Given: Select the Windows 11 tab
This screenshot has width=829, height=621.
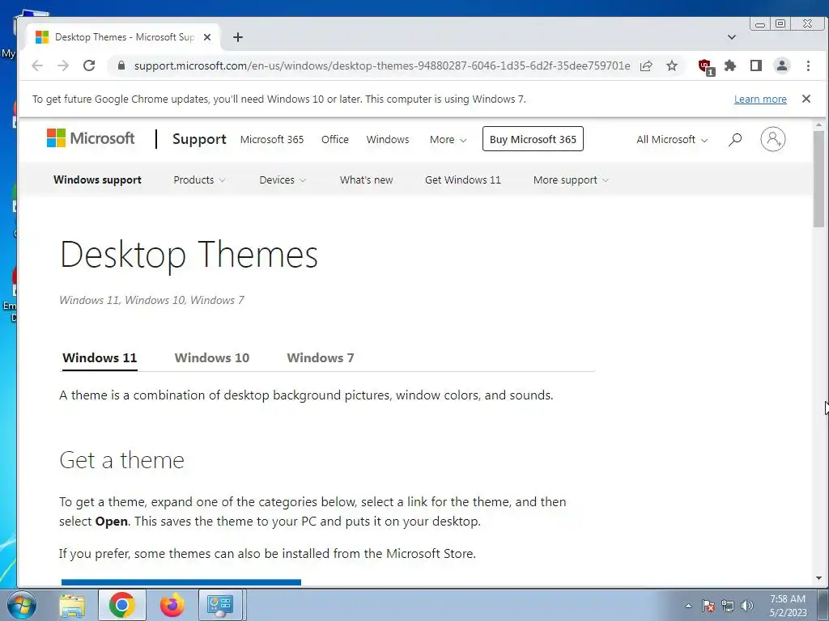Looking at the screenshot, I should point(100,357).
